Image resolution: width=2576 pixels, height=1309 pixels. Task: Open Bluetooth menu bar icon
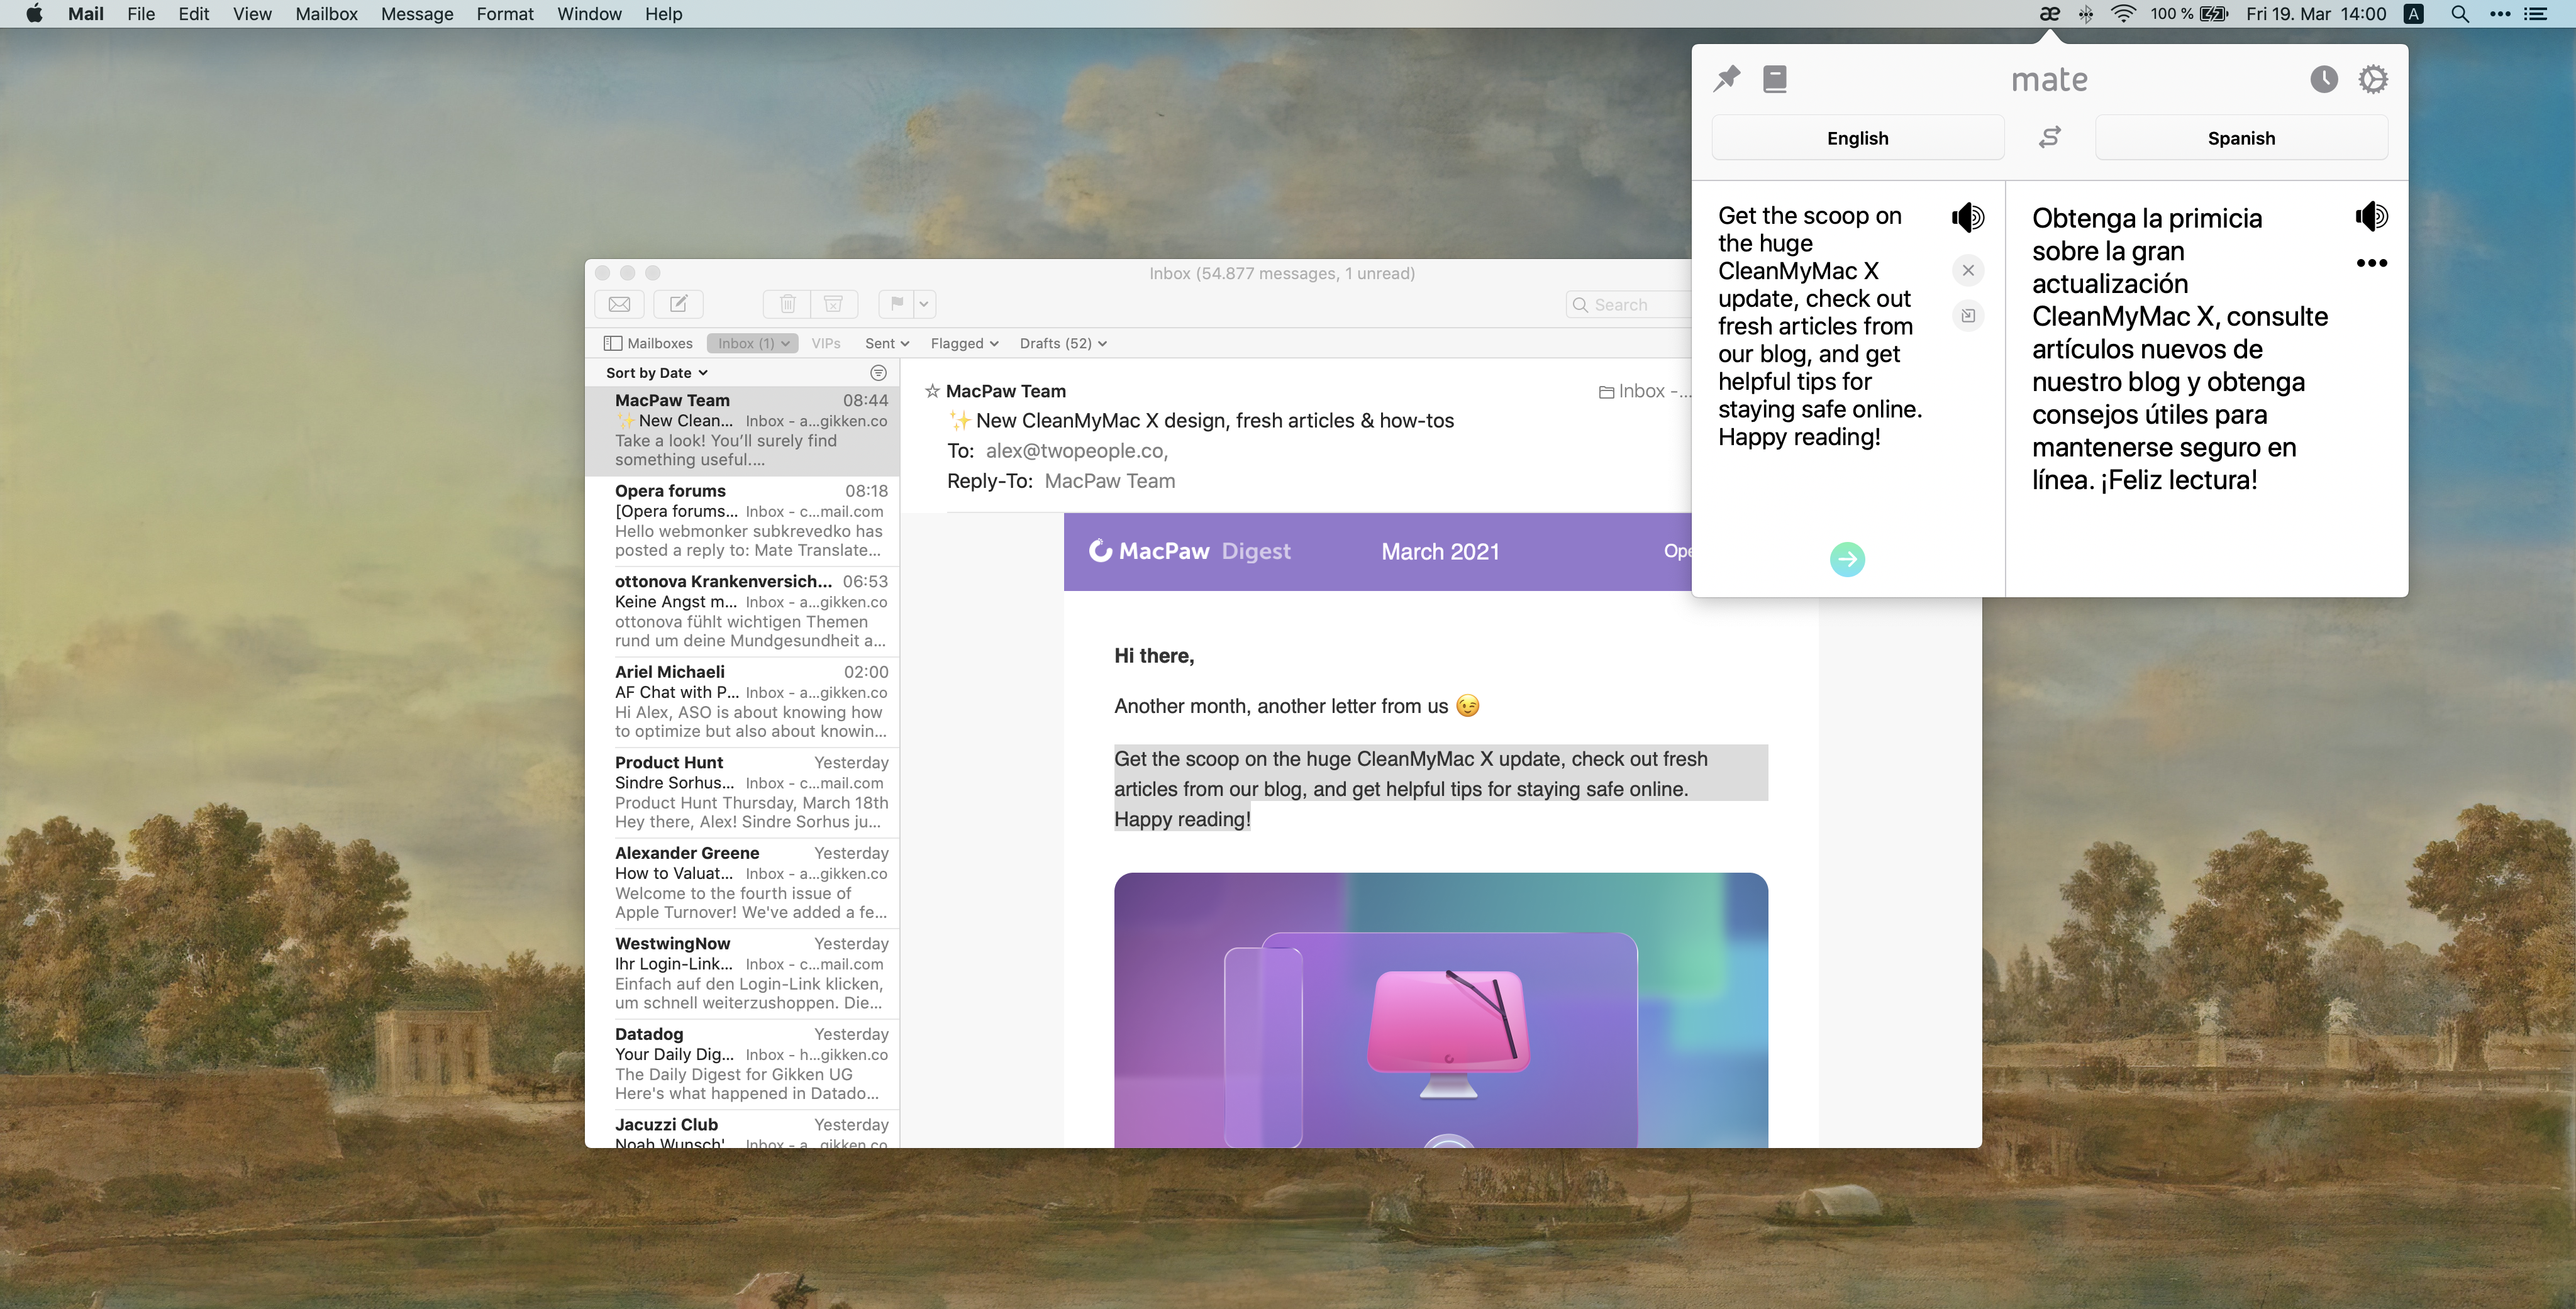point(2085,14)
